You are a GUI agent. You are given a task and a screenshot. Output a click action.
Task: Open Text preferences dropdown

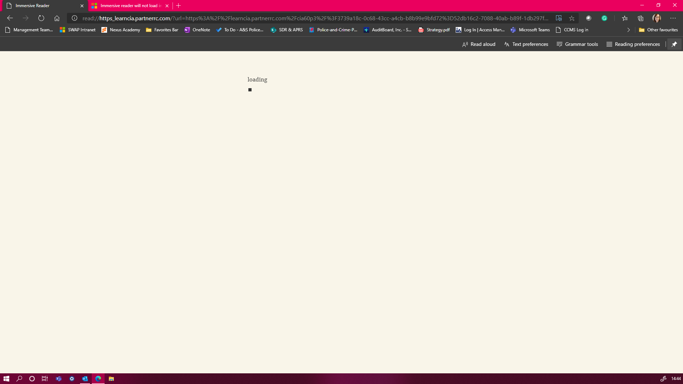(526, 44)
